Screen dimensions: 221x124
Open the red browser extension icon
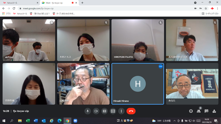212,8
